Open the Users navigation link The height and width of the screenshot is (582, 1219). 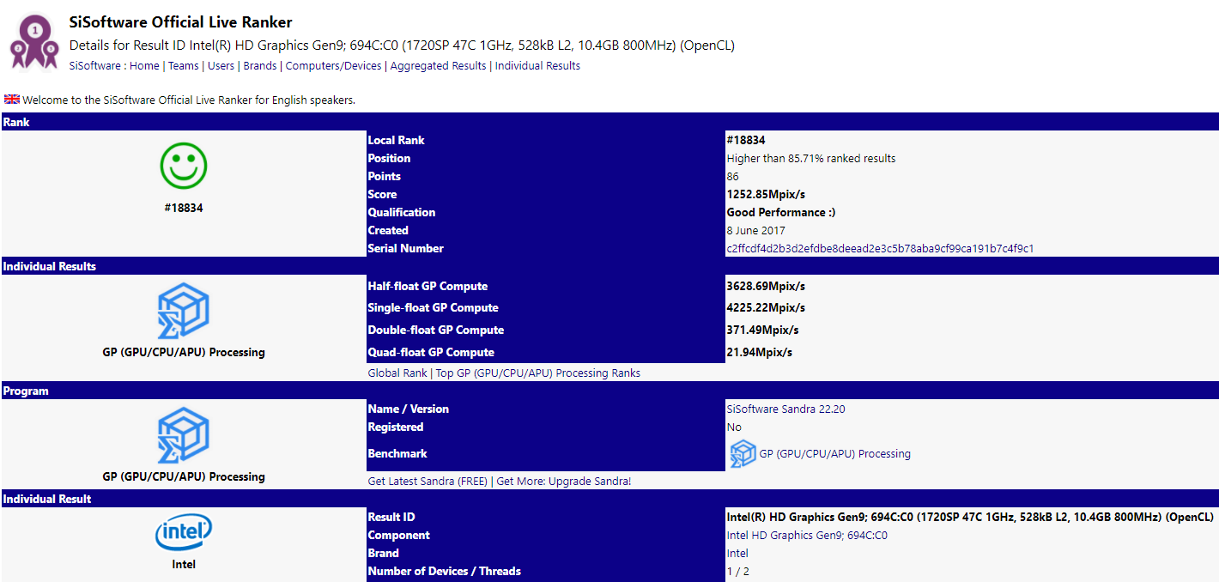click(221, 66)
